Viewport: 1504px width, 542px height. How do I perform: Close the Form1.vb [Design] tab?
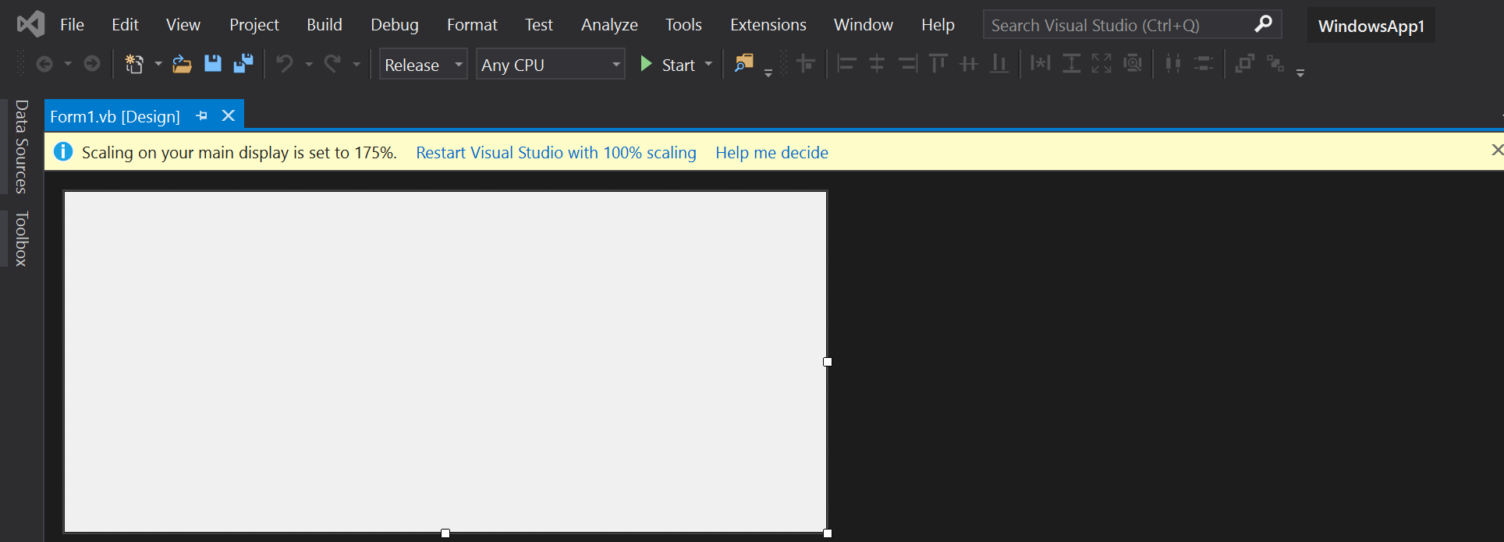(x=229, y=115)
